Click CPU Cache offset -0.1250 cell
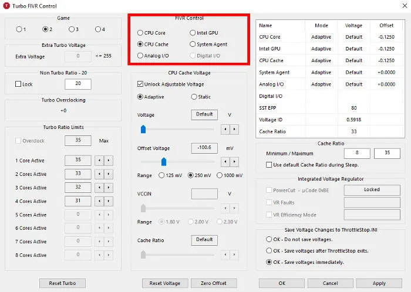This screenshot has height=292, width=411. (386, 60)
